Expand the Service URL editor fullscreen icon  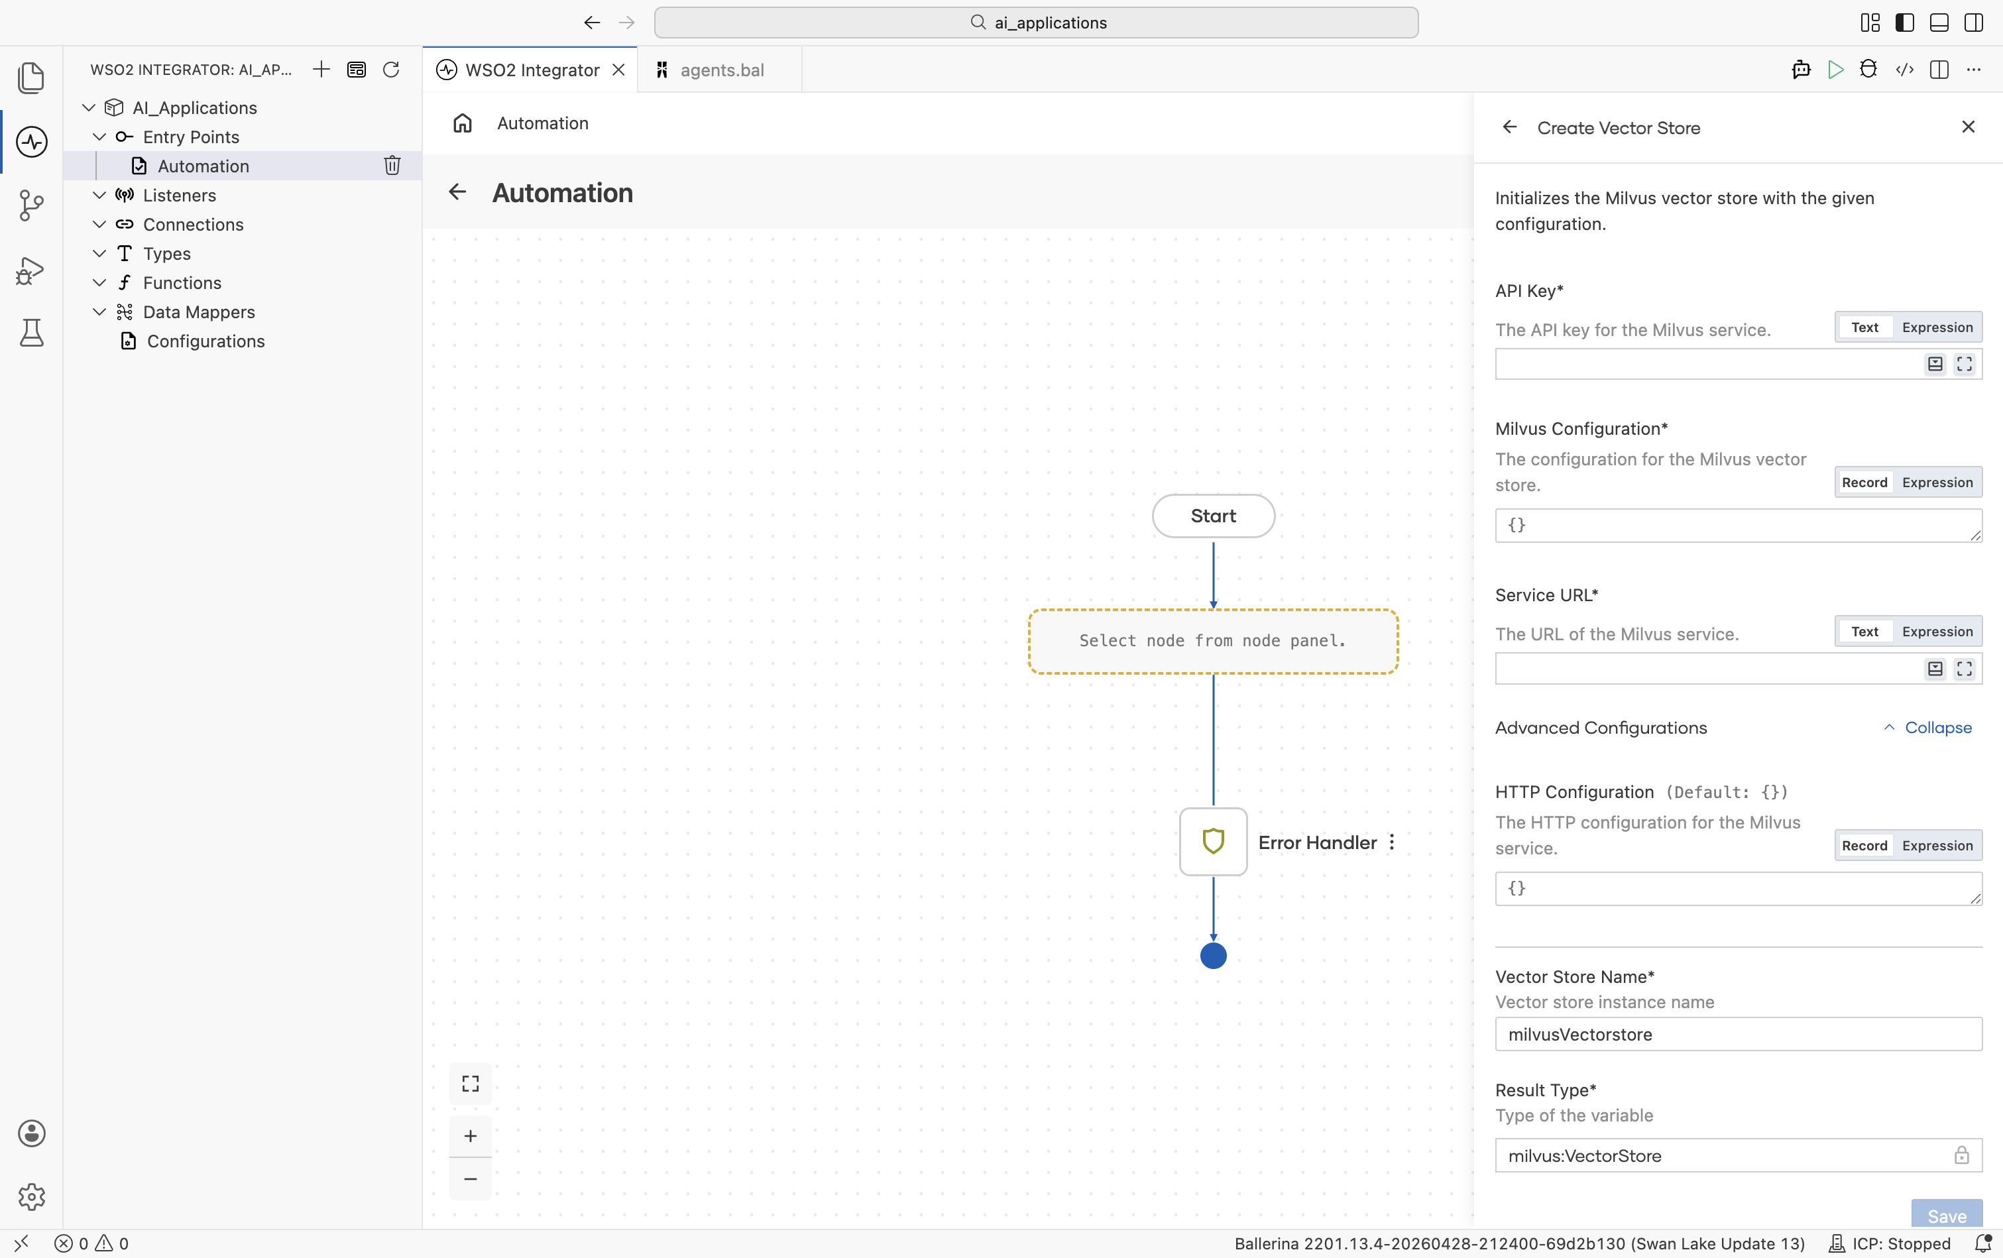(x=1965, y=668)
